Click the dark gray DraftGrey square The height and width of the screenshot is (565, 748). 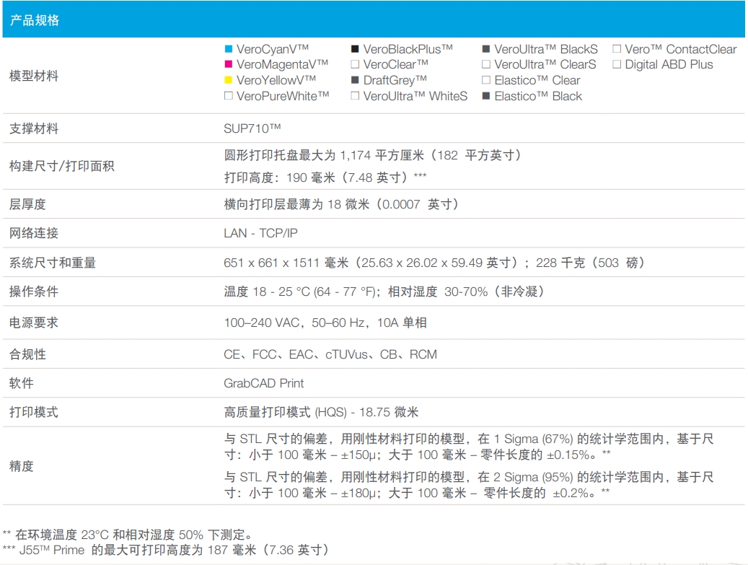[x=354, y=80]
